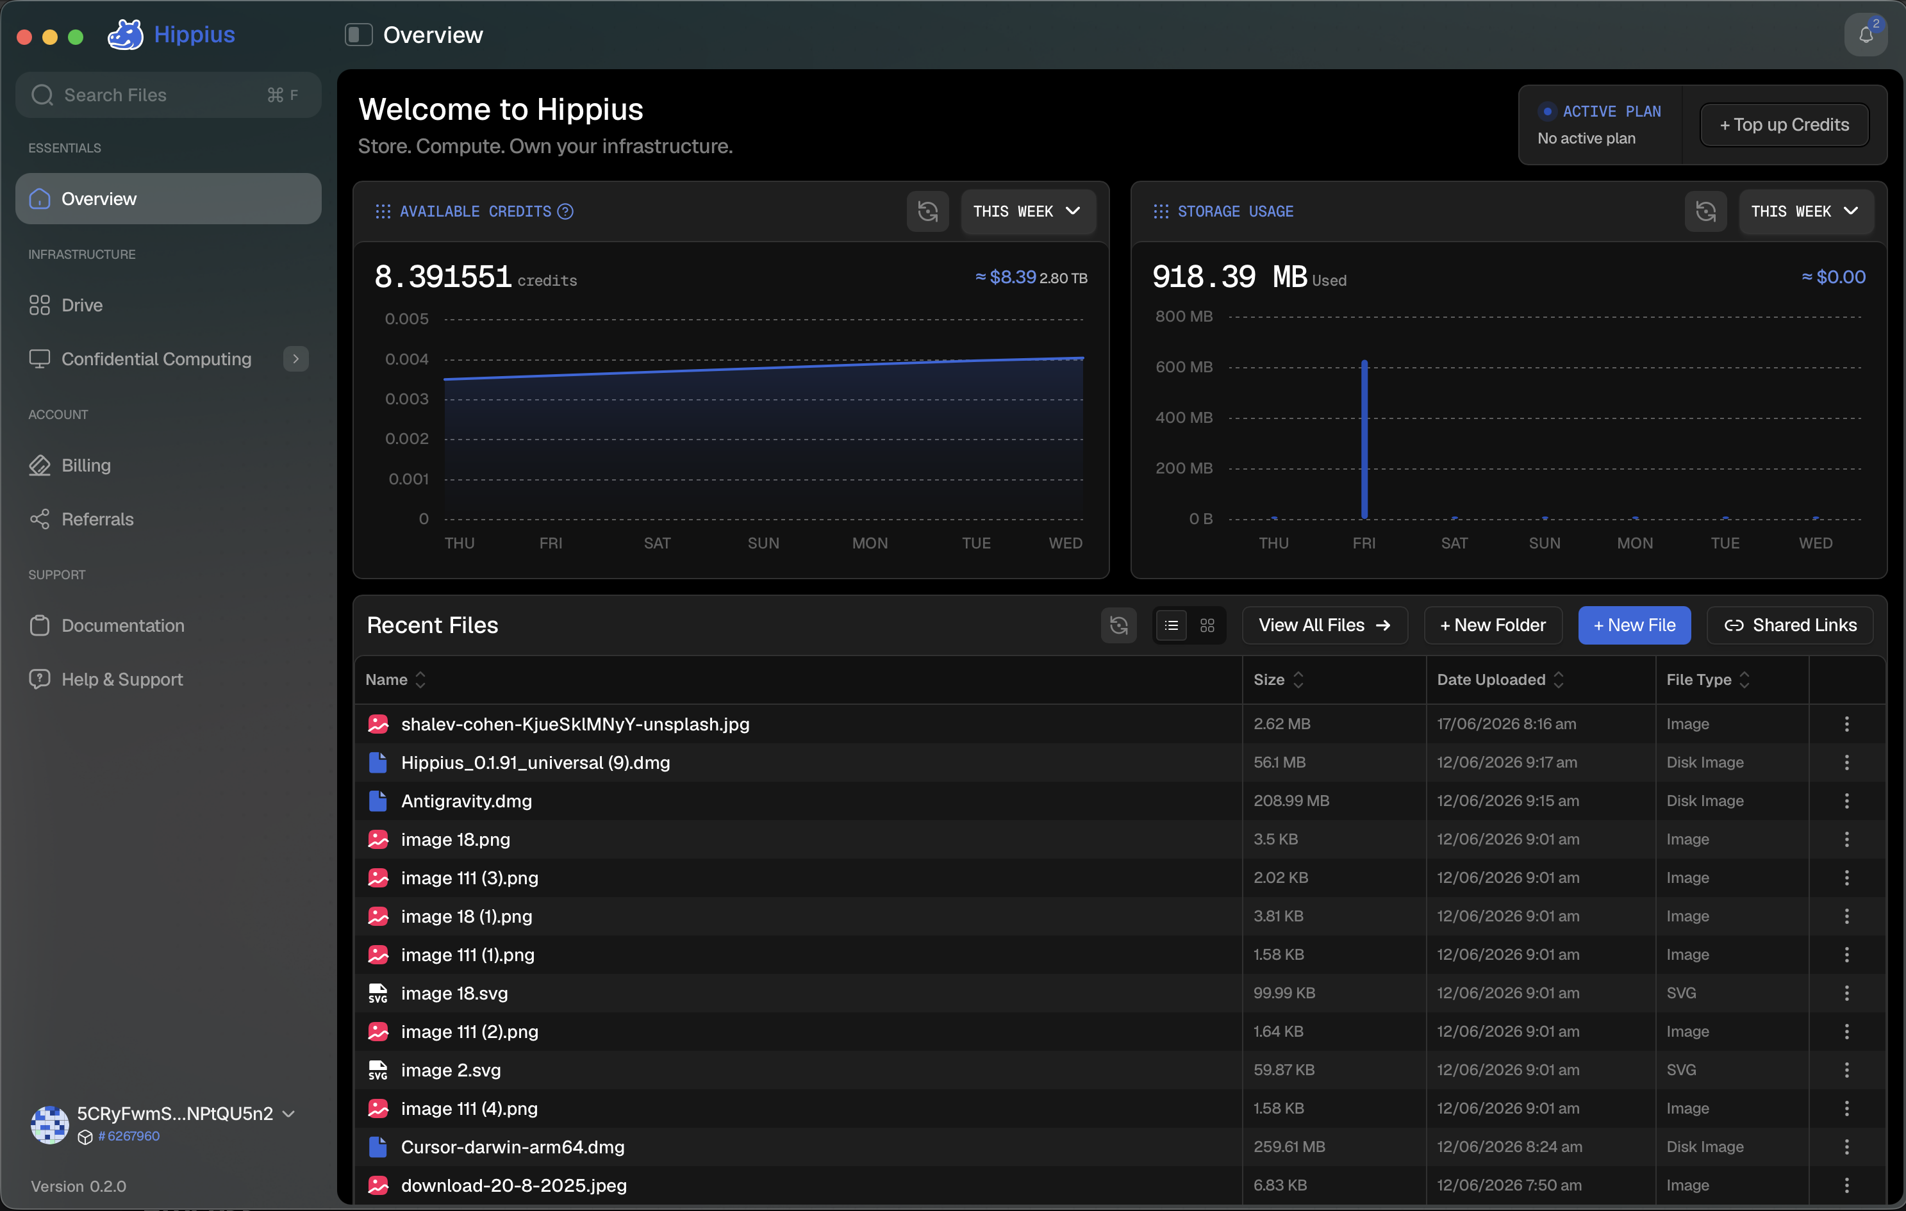Open options menu for download-20-8-2025.jpeg
This screenshot has height=1211, width=1906.
pos(1846,1185)
